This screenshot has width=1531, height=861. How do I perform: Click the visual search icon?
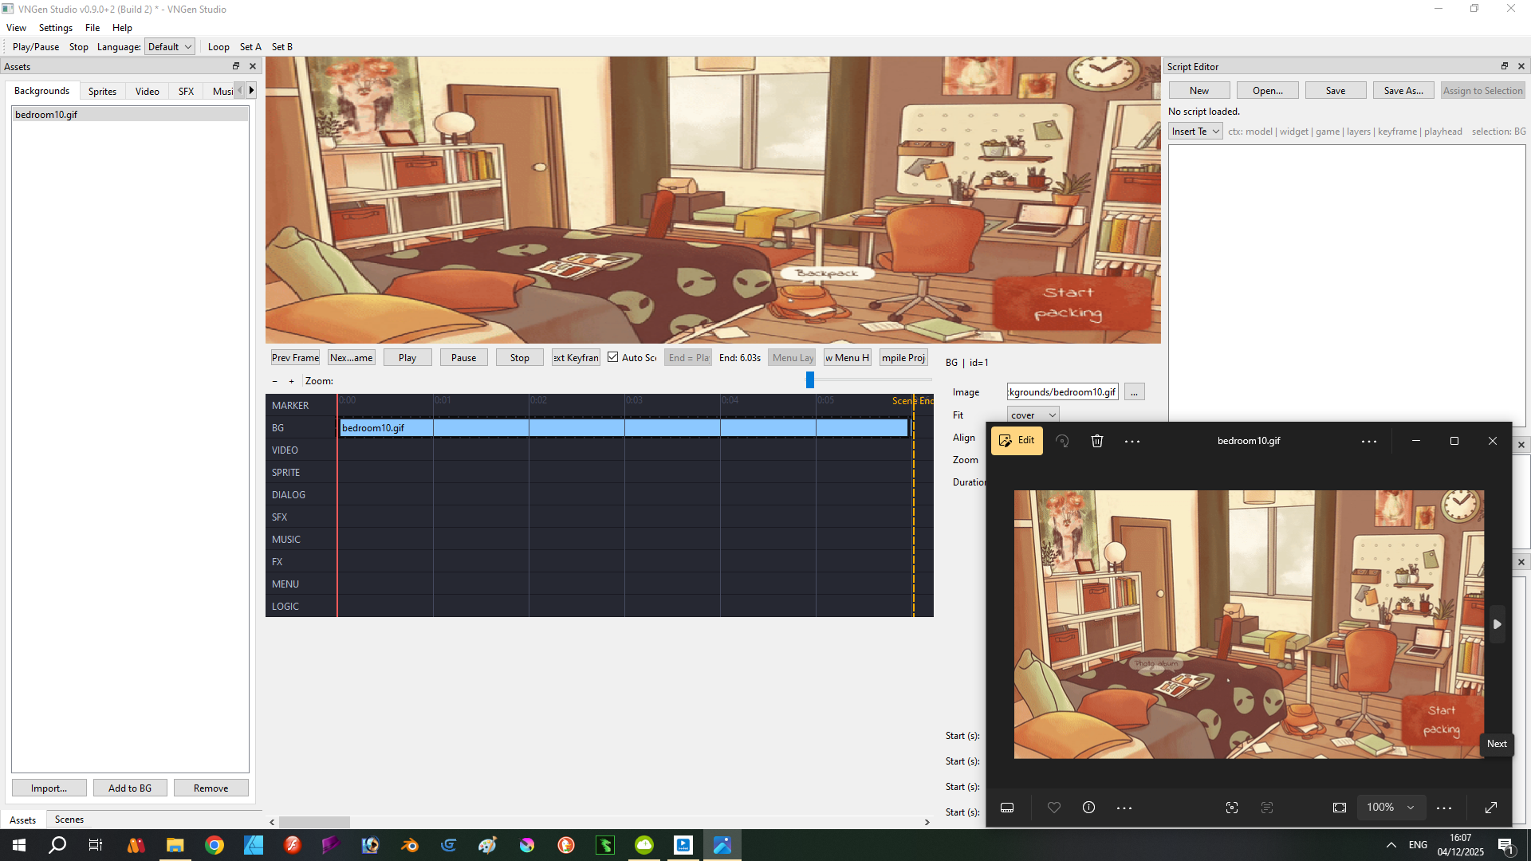coord(1232,808)
